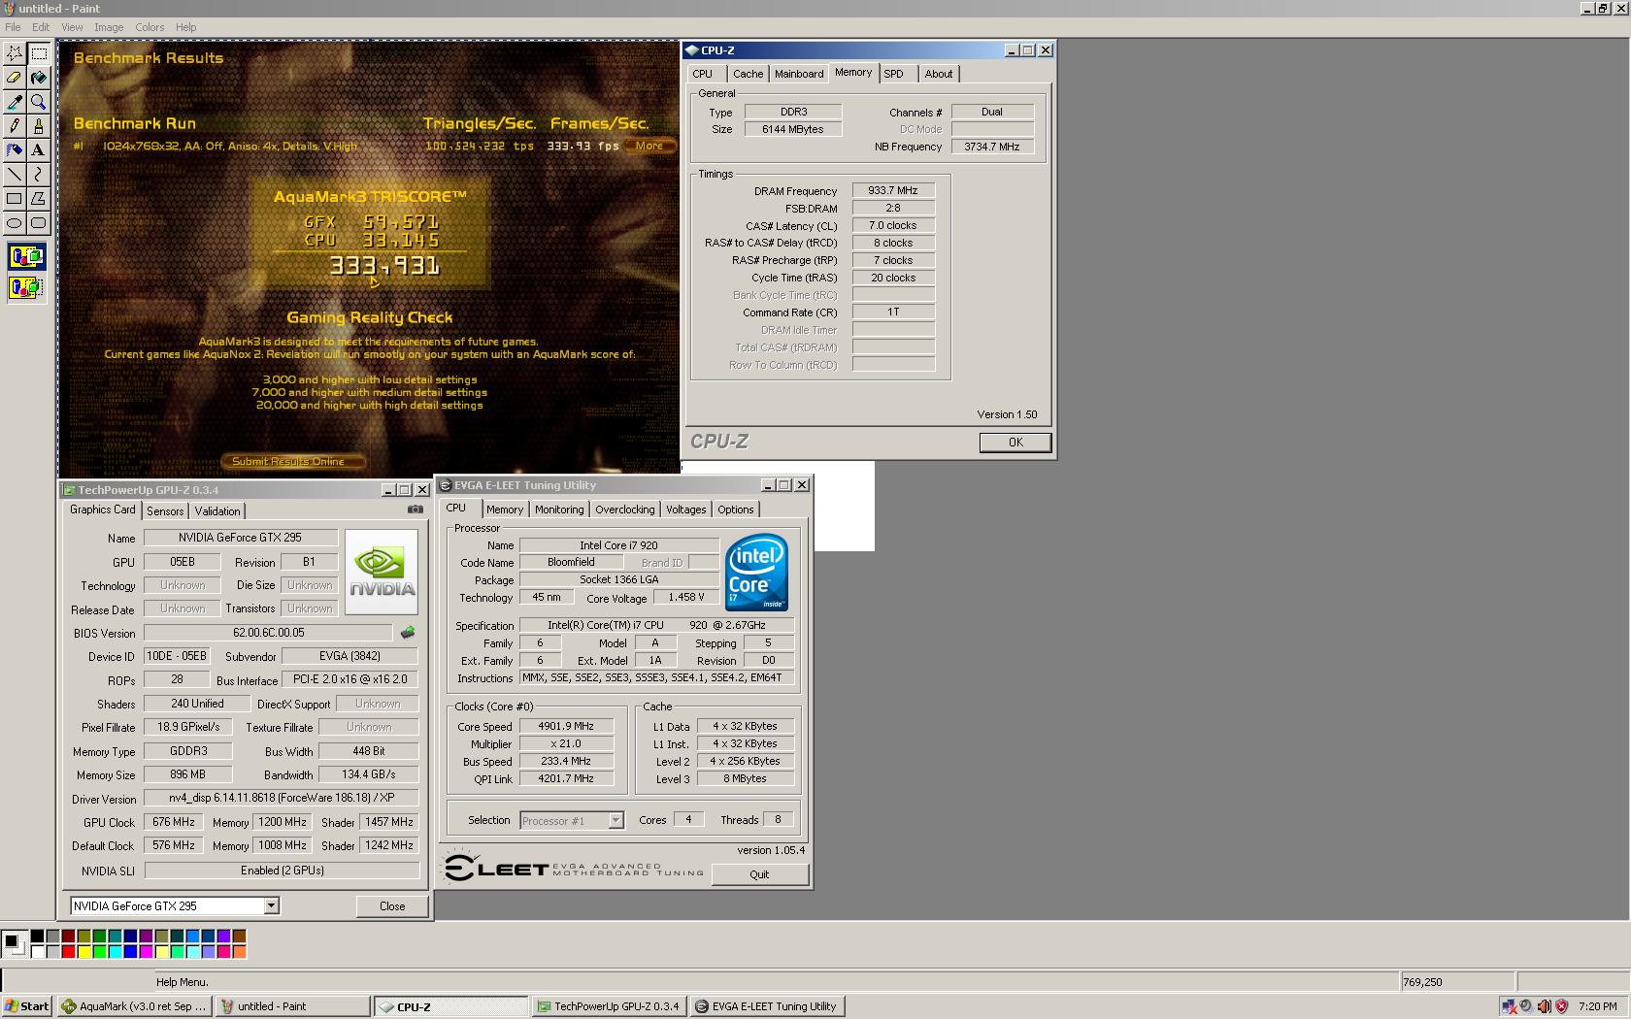This screenshot has width=1631, height=1019.
Task: Open the Paint Image menu
Action: (x=109, y=27)
